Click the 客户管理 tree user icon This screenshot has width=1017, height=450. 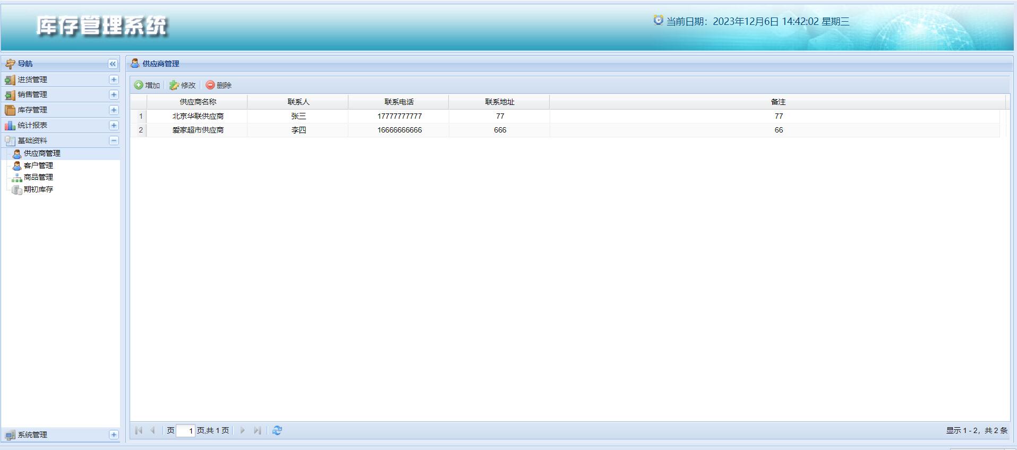pos(17,165)
